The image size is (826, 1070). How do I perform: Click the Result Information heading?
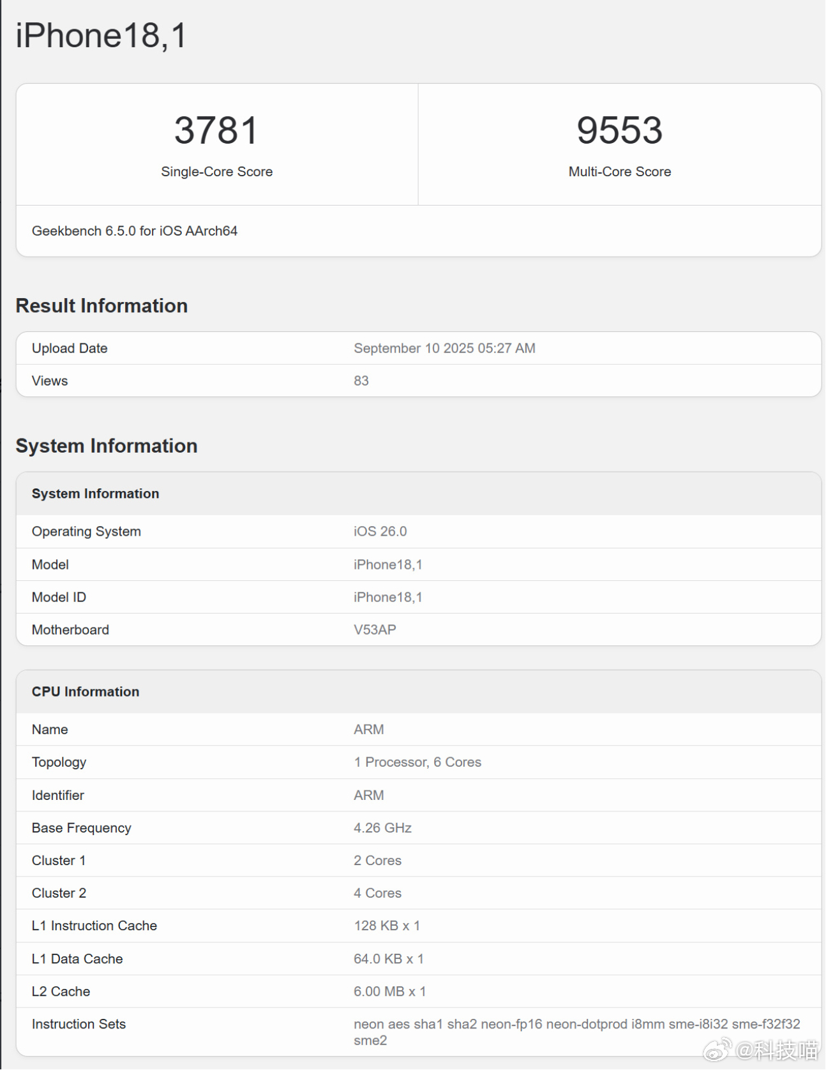[101, 306]
